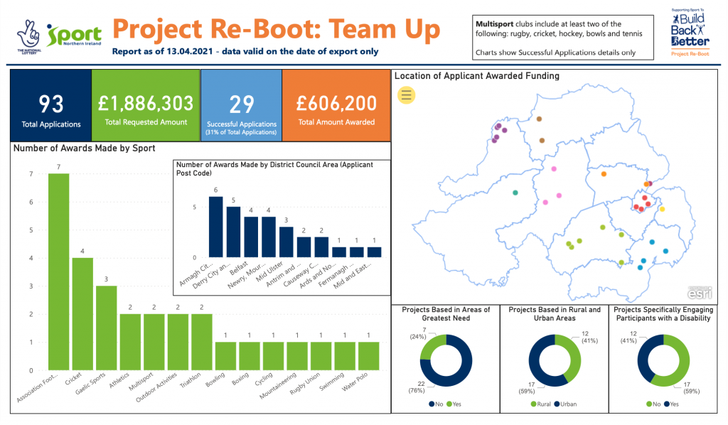Select the 93 Total Applications card
The image size is (728, 425).
51,105
